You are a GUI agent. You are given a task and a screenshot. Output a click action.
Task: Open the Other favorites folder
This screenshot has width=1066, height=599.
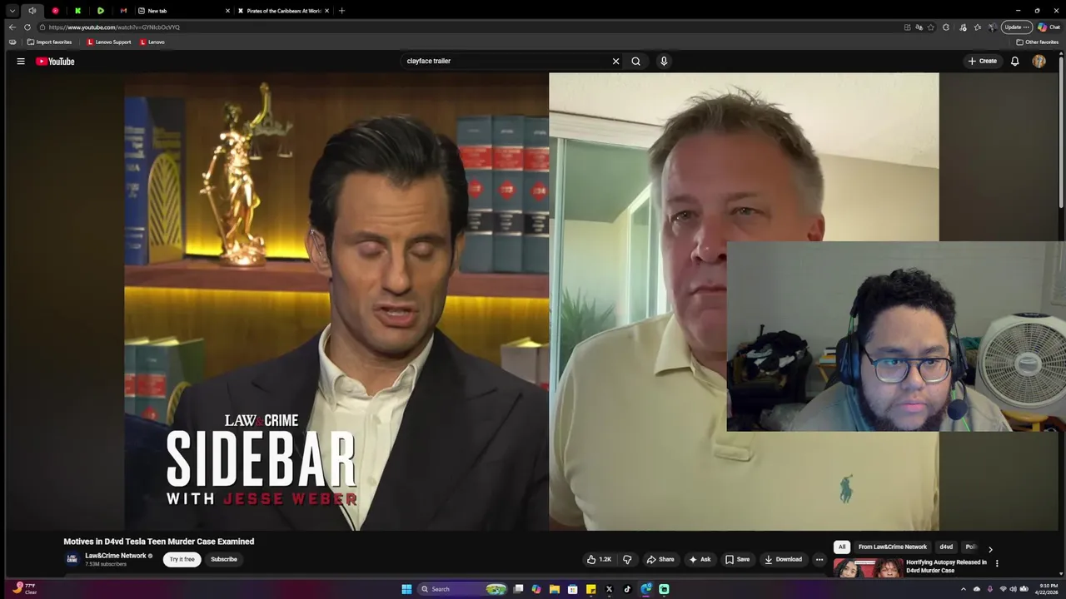pyautogui.click(x=1038, y=42)
